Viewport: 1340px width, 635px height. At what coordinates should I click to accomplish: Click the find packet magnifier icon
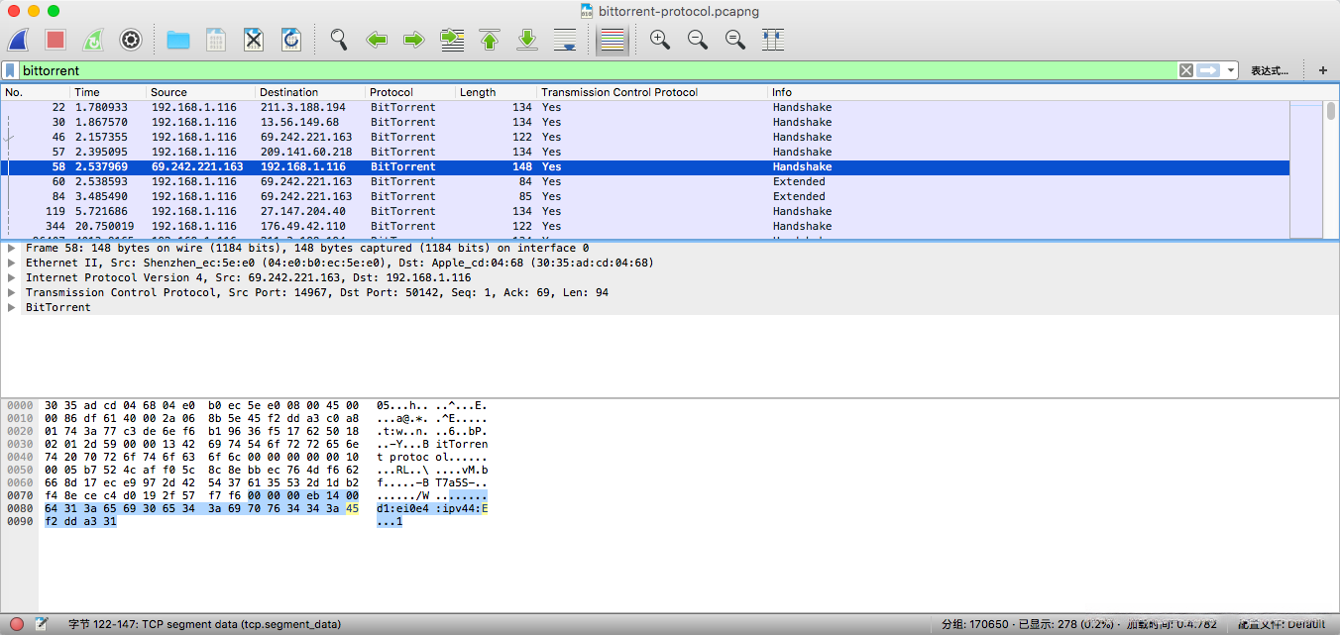click(339, 40)
